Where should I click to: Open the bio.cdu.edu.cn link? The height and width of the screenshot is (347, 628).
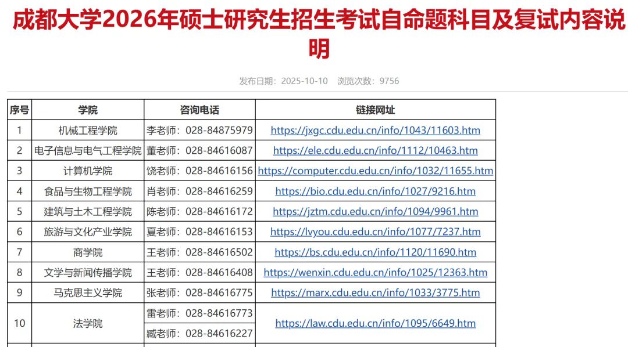coord(375,191)
